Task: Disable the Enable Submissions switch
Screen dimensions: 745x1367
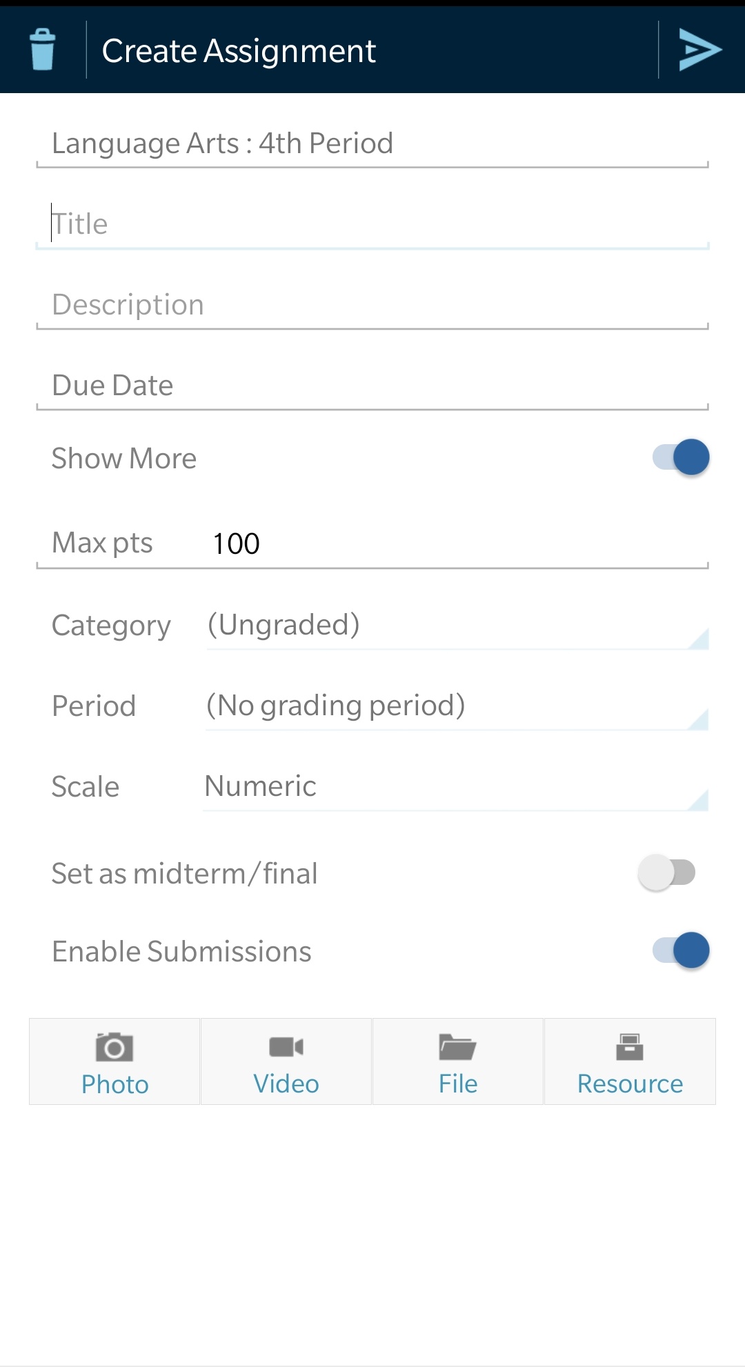Action: click(681, 950)
